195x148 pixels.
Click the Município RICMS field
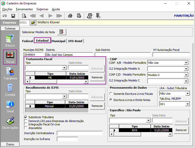click(34, 55)
